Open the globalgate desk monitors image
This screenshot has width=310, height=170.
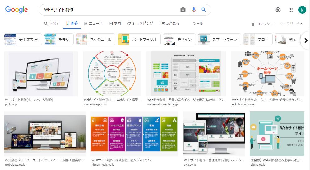[x=45, y=134]
